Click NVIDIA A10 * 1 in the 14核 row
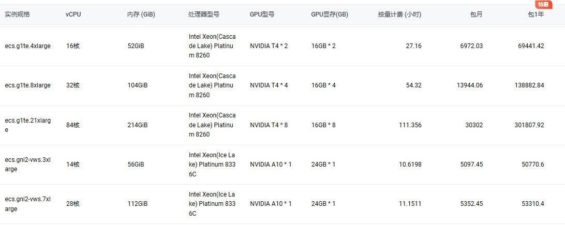 coord(271,164)
